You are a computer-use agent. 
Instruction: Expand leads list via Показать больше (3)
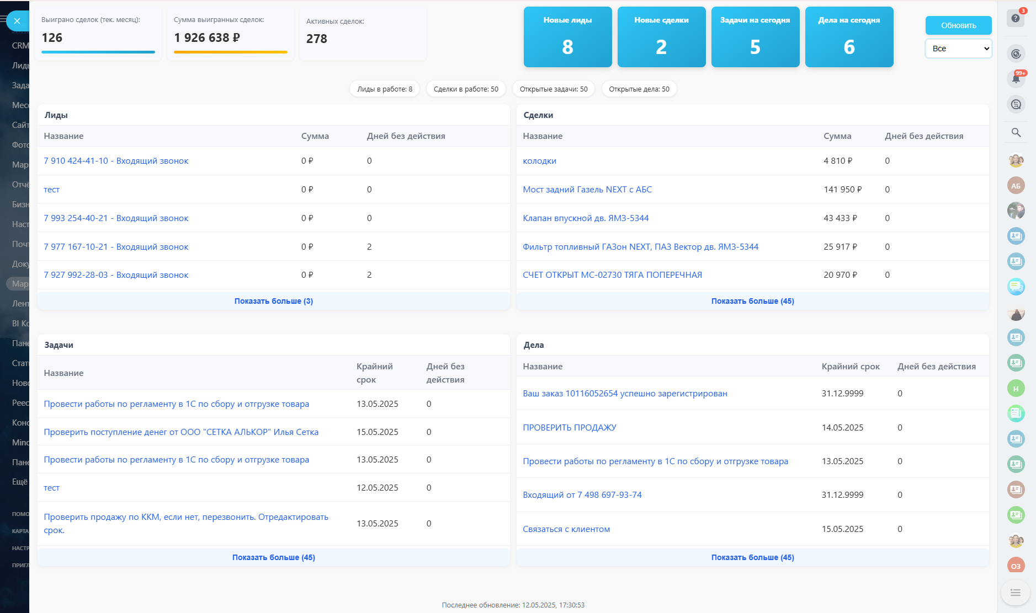[273, 301]
